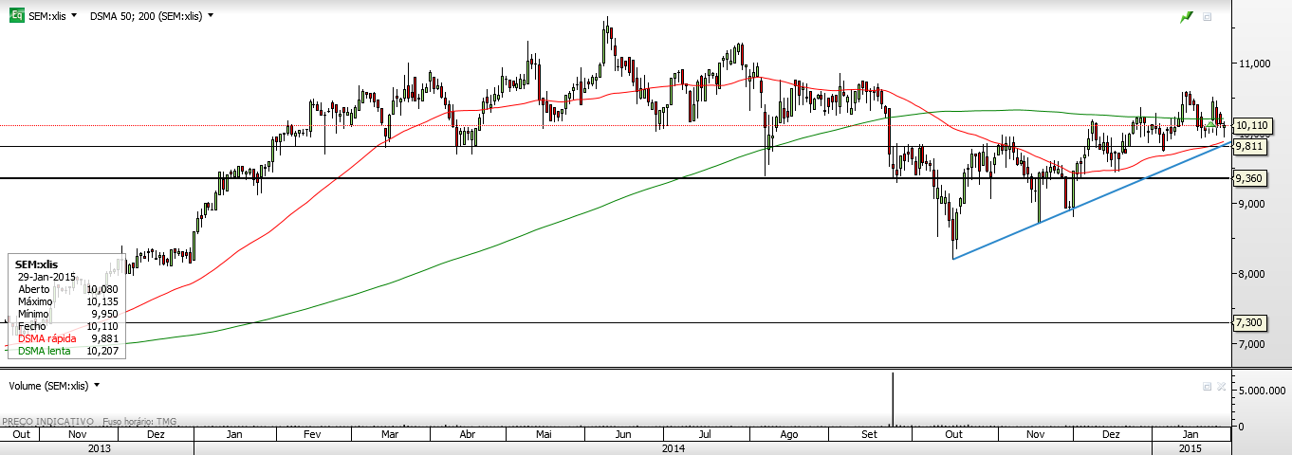Close the Volume panel
This screenshot has width=1292, height=455.
coord(1221,387)
